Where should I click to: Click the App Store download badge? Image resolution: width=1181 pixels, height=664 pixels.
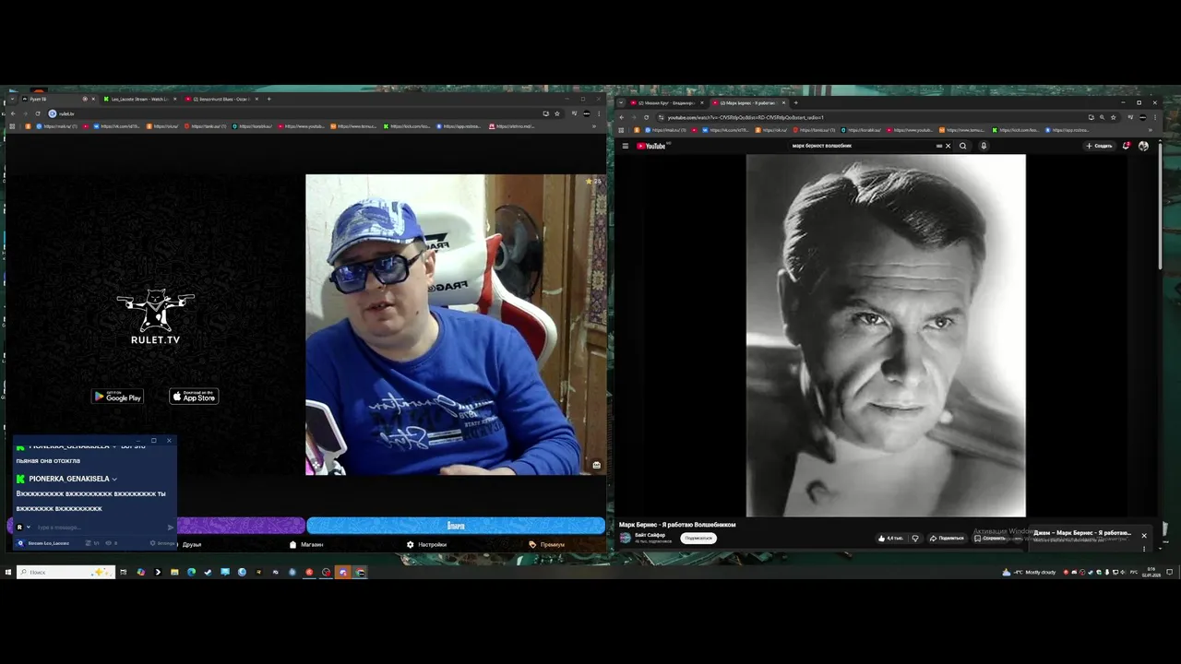click(x=194, y=397)
